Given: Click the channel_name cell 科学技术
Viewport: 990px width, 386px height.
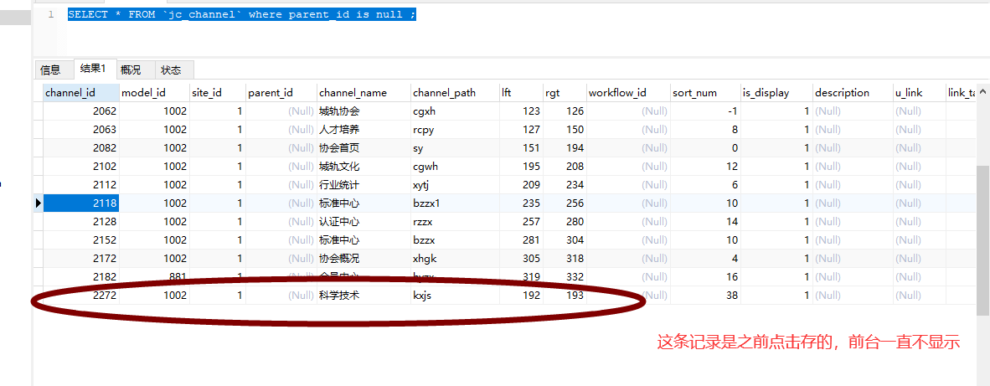Looking at the screenshot, I should point(364,296).
